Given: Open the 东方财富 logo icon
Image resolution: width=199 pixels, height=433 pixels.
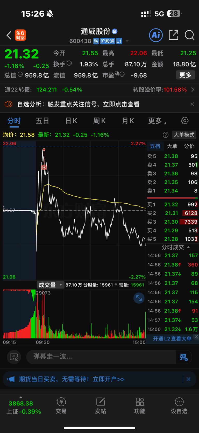Looking at the screenshot, I should click(20, 35).
